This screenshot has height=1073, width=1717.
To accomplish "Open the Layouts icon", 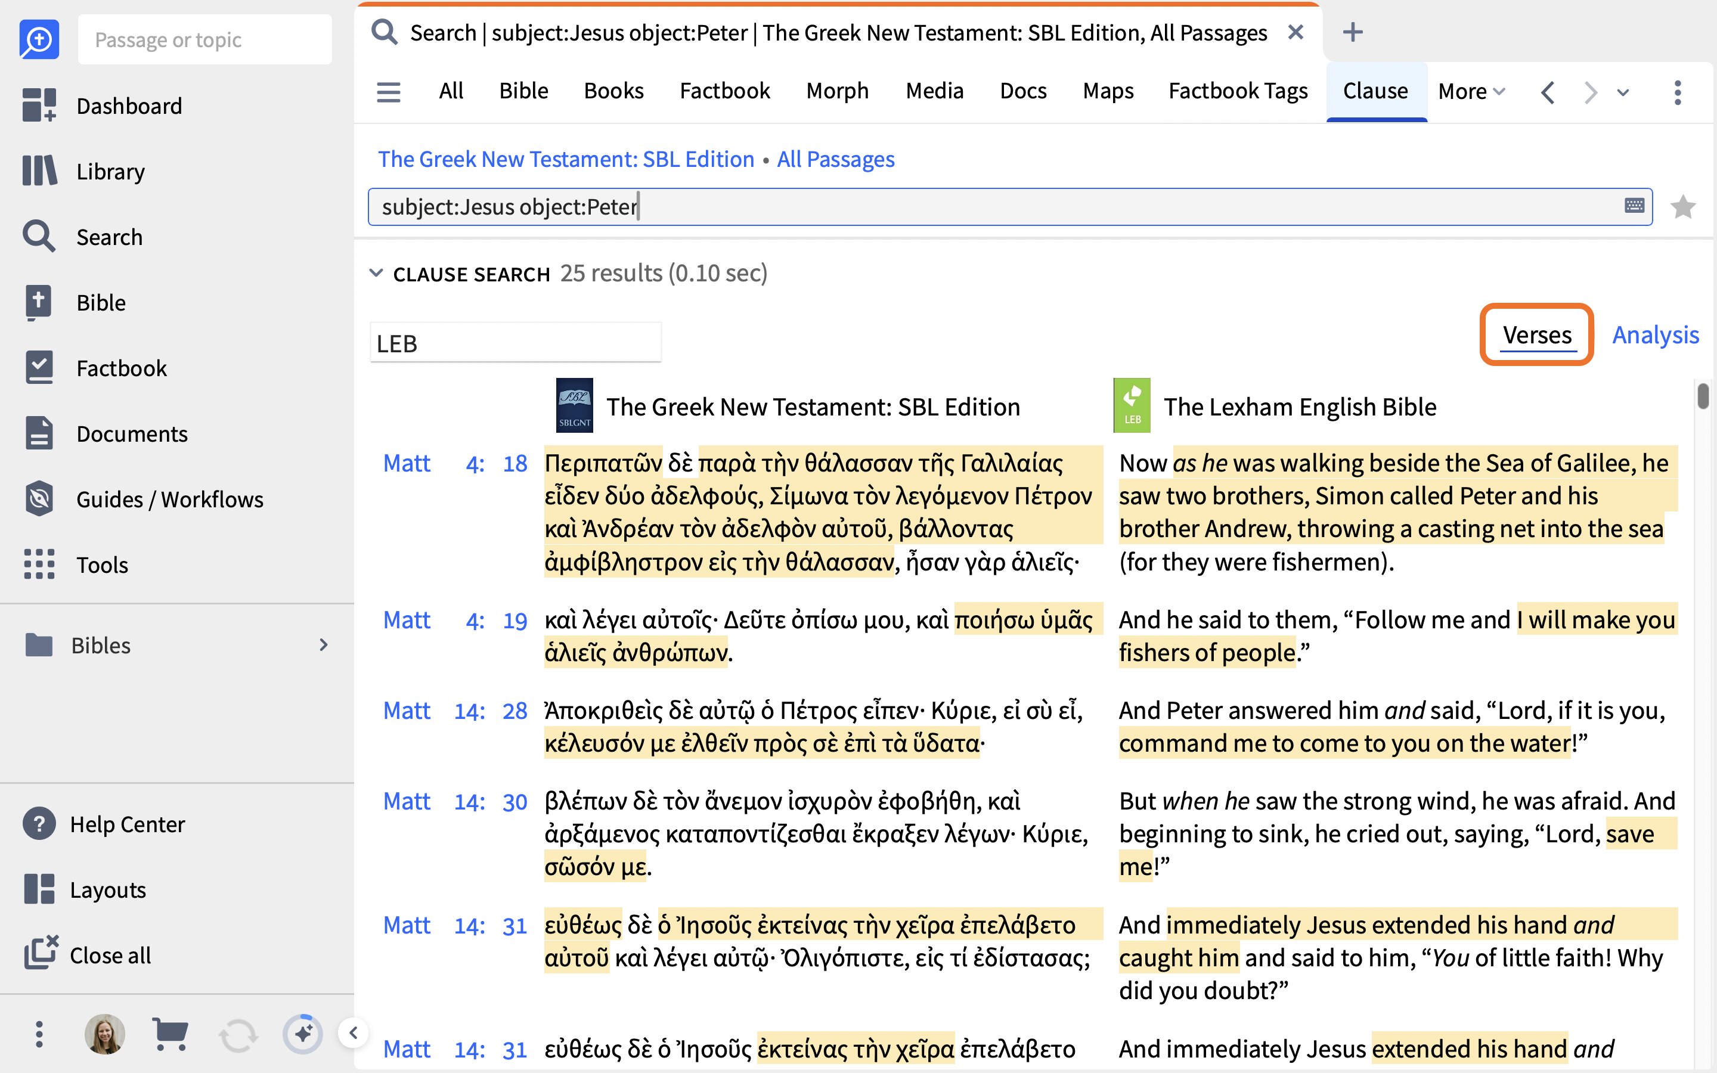I will pyautogui.click(x=39, y=889).
